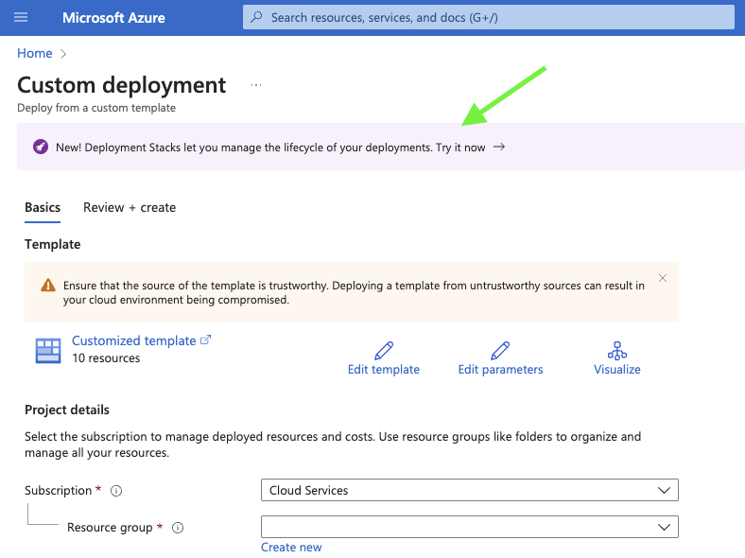The height and width of the screenshot is (558, 745).
Task: Click the Edit parameters pencil icon
Action: point(500,351)
